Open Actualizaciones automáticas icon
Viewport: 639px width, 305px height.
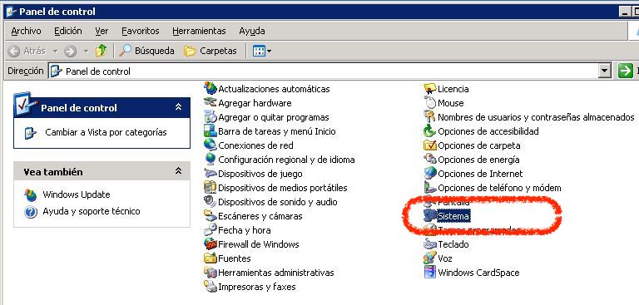tap(211, 88)
